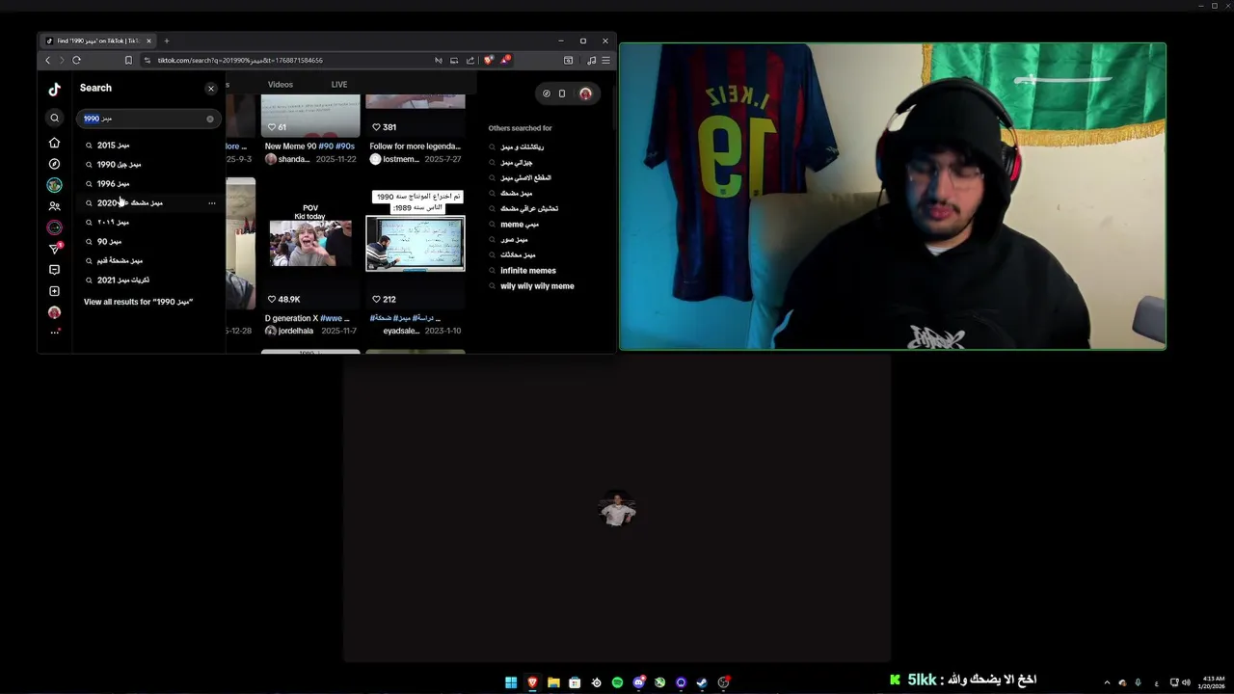Like the video with 61 hearts
The image size is (1234, 694).
tap(272, 127)
